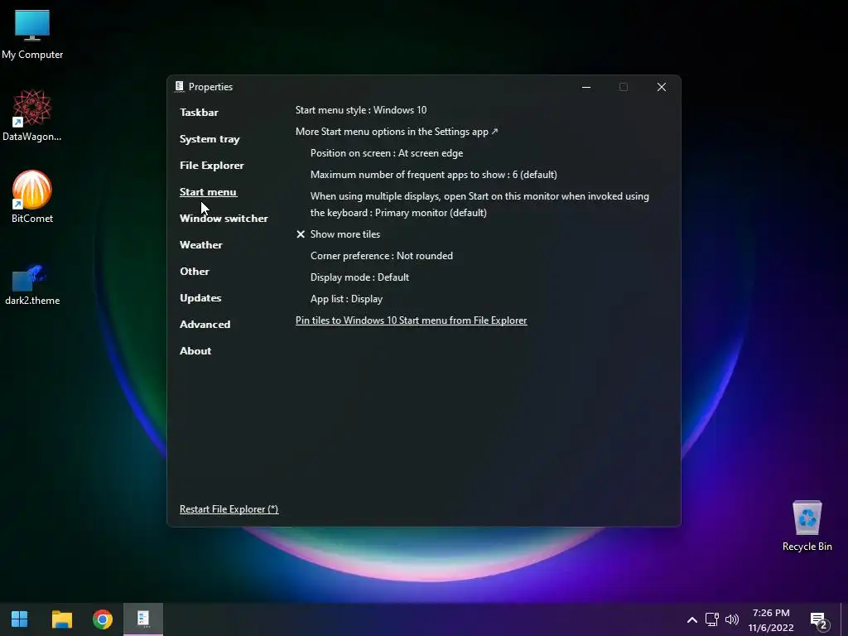This screenshot has height=636, width=848.
Task: Change Display mode Default setting
Action: [x=359, y=277]
